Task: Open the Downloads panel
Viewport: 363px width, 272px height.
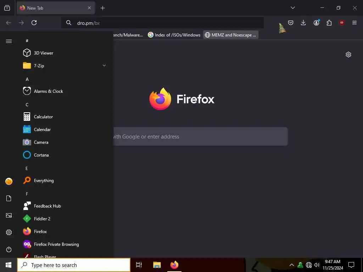Action: tap(303, 23)
